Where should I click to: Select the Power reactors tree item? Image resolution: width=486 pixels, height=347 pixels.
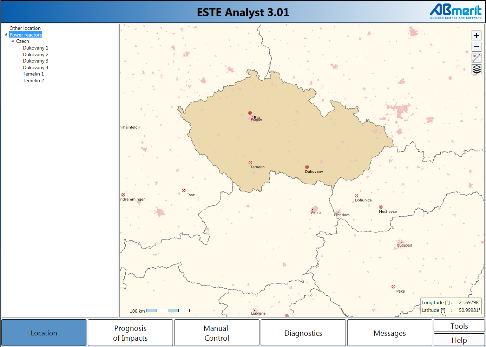click(26, 35)
